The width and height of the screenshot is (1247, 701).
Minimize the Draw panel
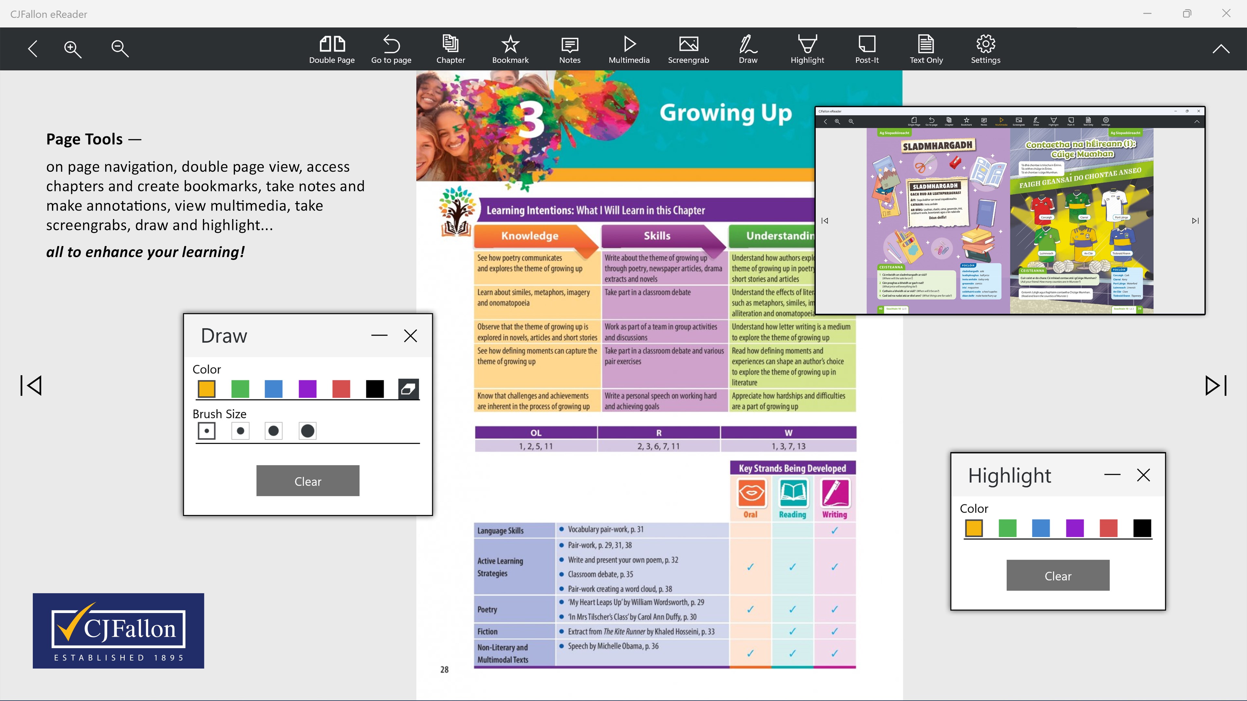(379, 336)
